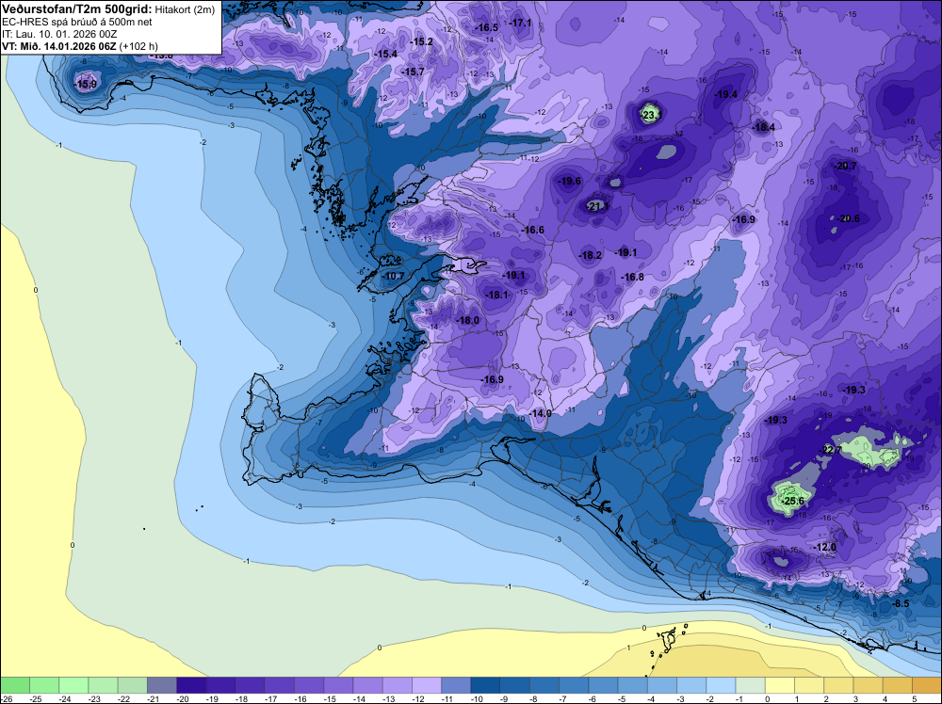
Task: Click the -10.7 temperature label
Action: (x=394, y=276)
